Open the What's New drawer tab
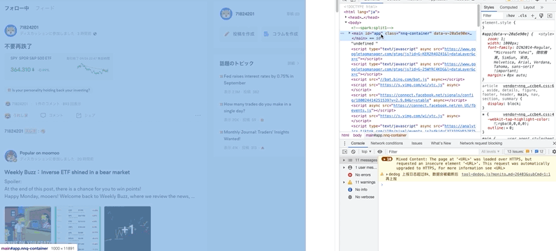 441,144
